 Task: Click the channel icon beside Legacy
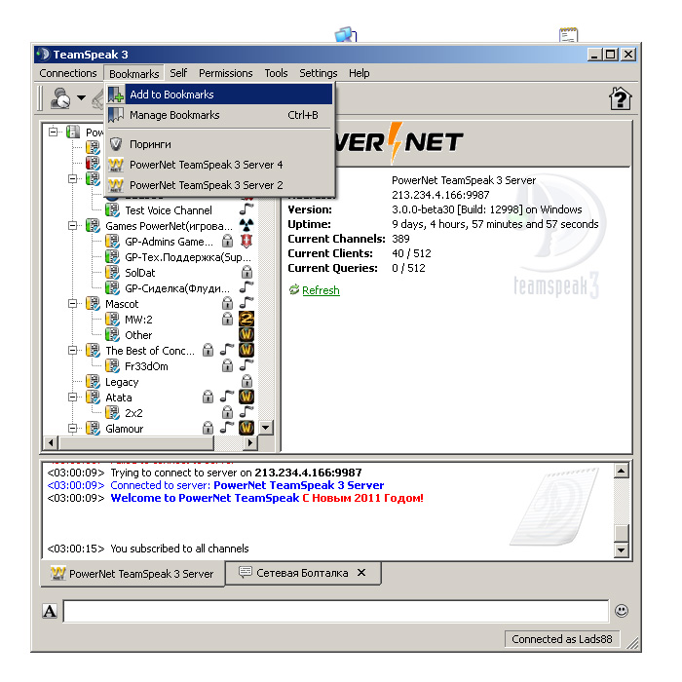click(x=93, y=382)
